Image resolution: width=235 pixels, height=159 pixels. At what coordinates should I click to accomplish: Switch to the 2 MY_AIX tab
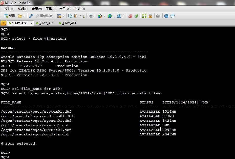(x=46, y=23)
